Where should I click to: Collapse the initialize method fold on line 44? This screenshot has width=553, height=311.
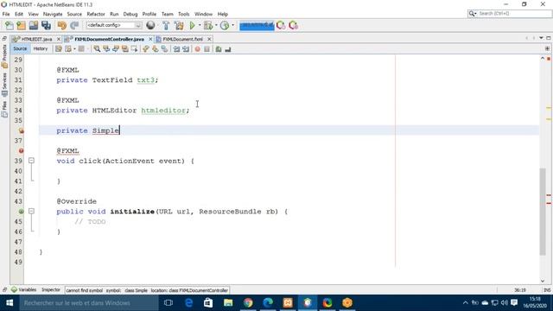click(x=31, y=212)
